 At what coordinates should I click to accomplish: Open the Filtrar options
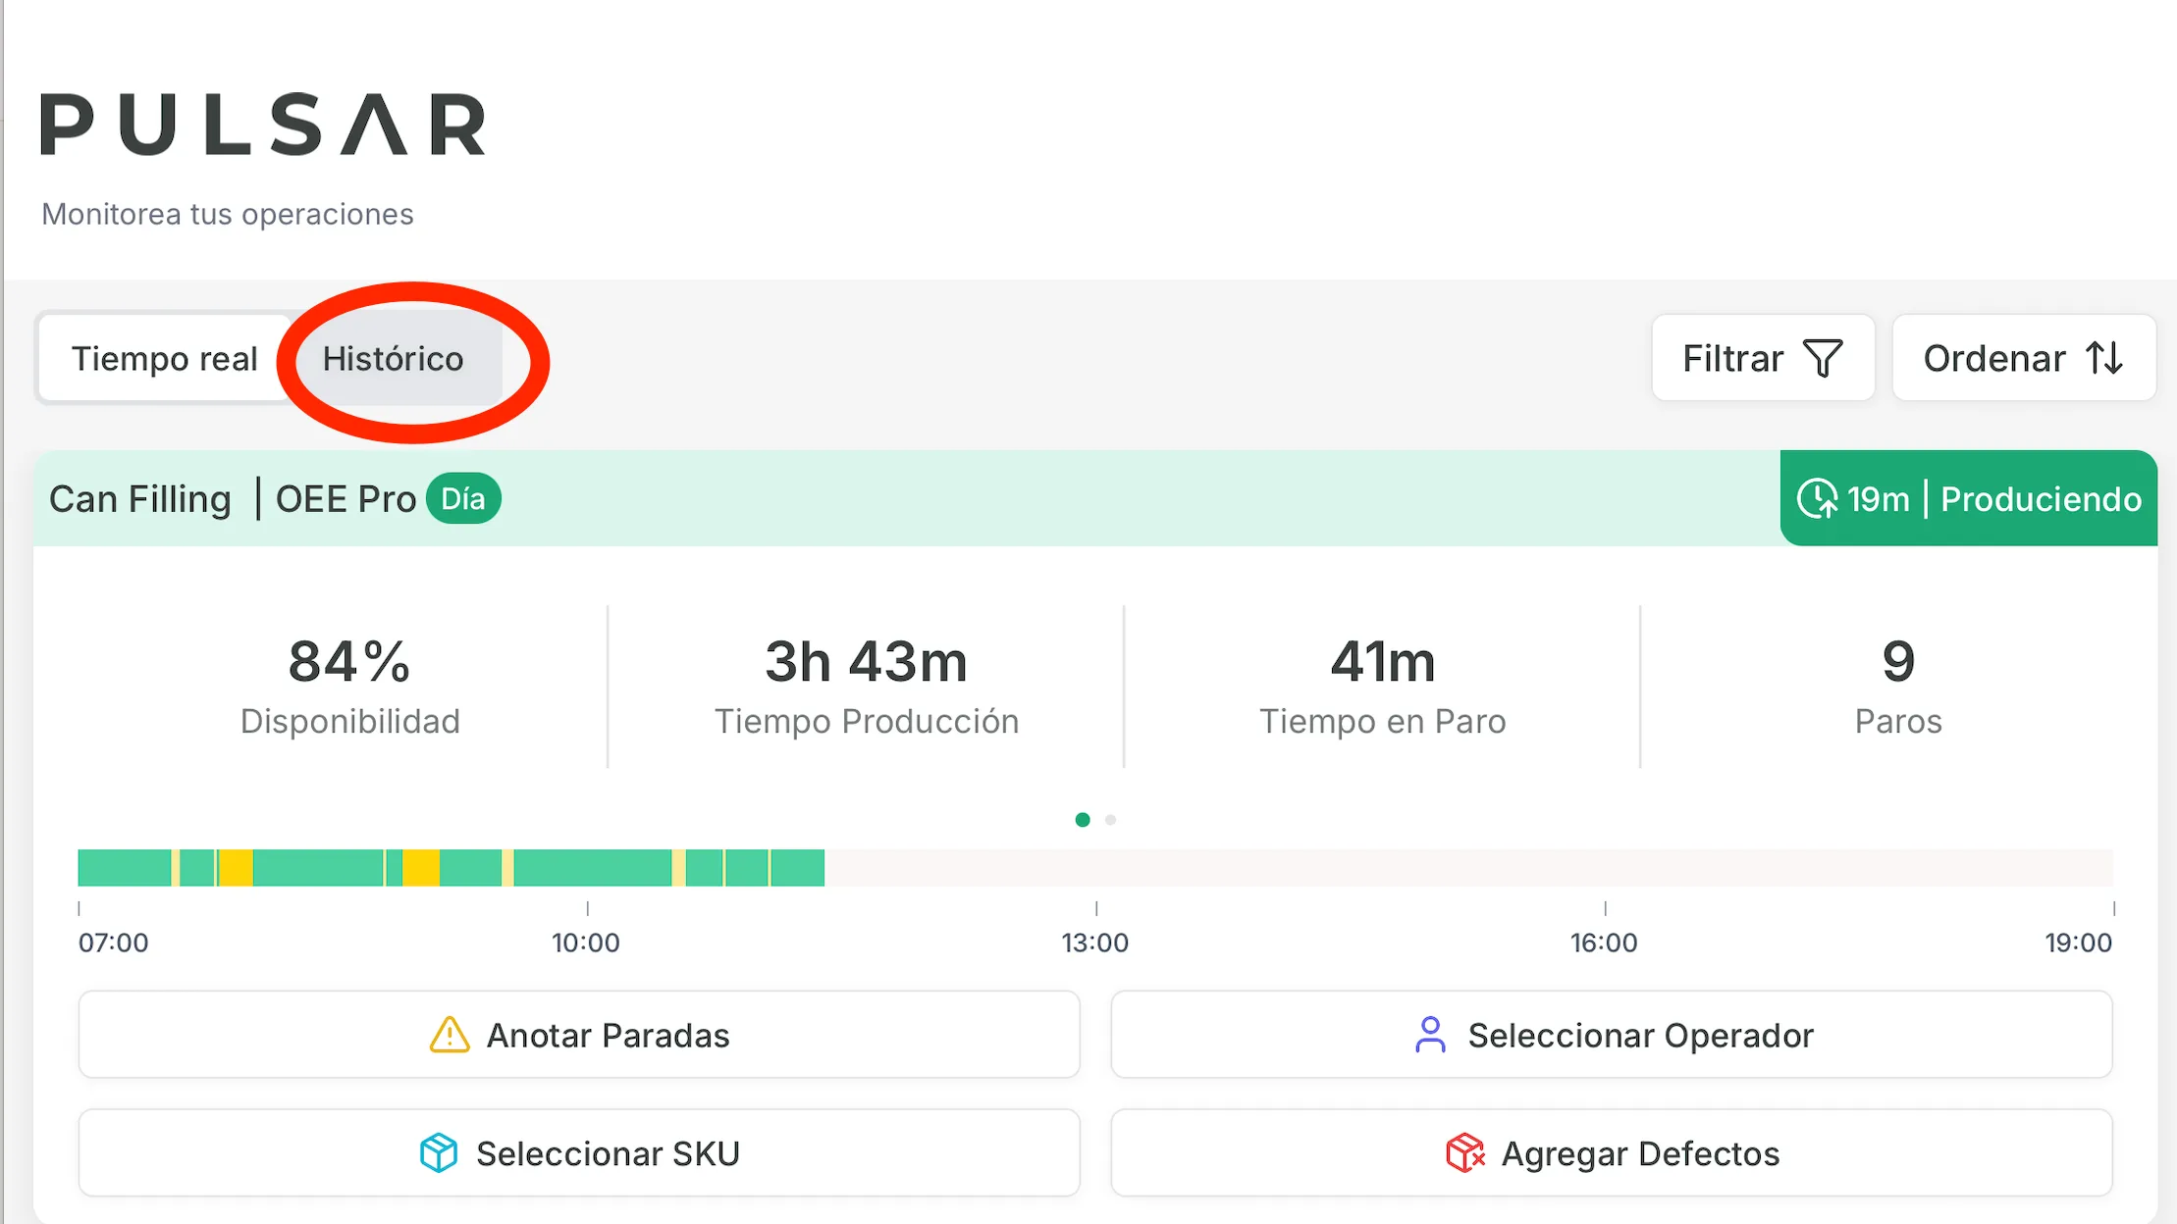(1763, 358)
